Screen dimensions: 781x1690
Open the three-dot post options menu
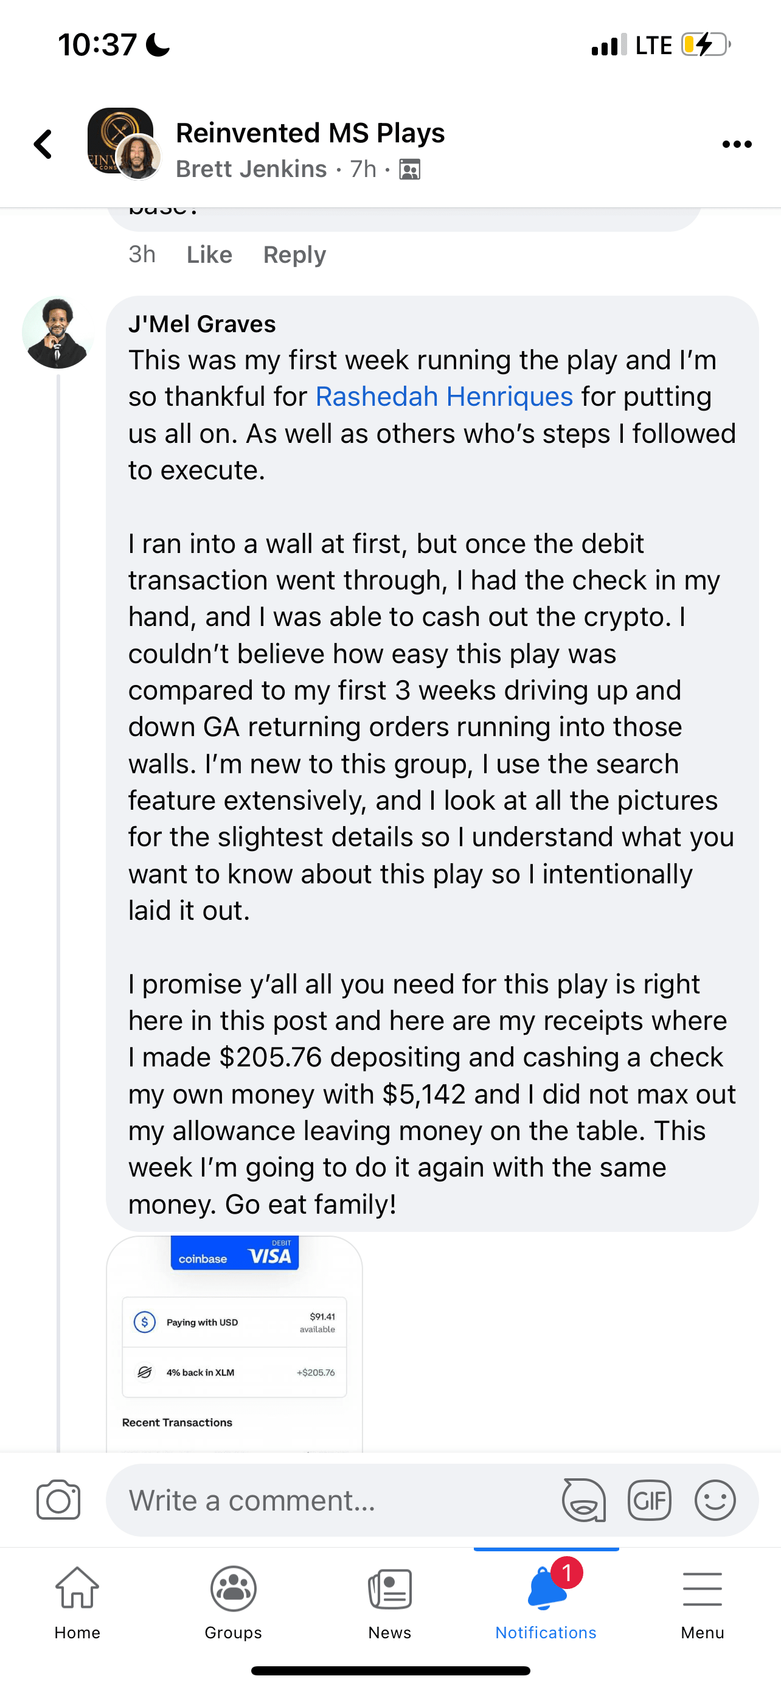(737, 144)
